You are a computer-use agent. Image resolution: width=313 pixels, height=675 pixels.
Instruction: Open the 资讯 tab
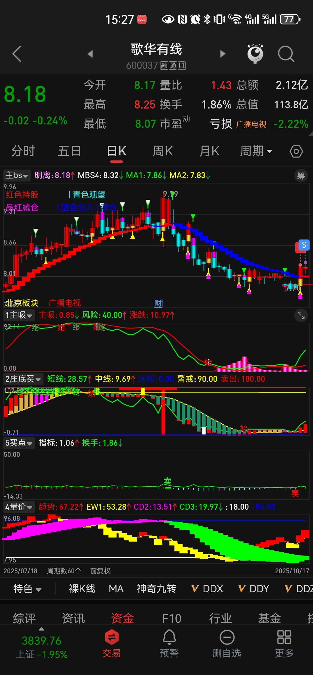[73, 618]
